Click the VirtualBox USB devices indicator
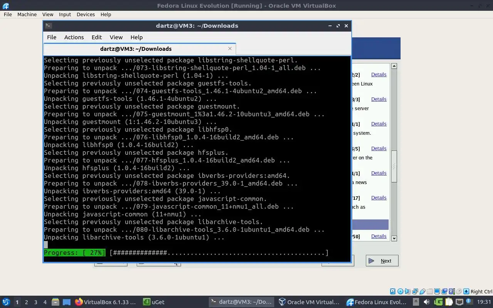 (x=423, y=291)
